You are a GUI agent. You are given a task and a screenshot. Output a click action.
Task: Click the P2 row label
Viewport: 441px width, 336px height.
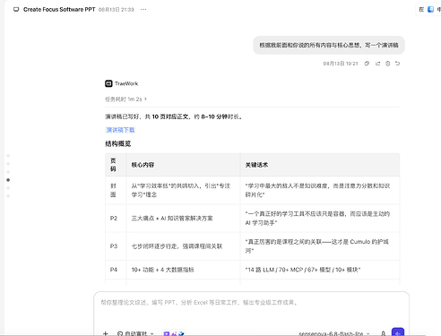[x=114, y=219]
